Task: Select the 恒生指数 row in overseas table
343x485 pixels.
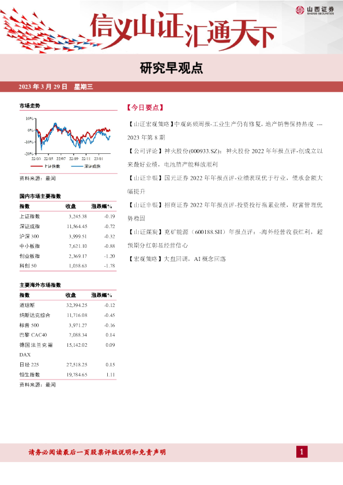Action: tap(67, 374)
